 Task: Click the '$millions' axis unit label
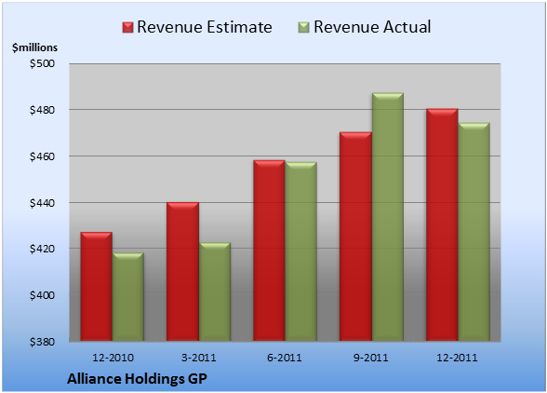(x=34, y=47)
